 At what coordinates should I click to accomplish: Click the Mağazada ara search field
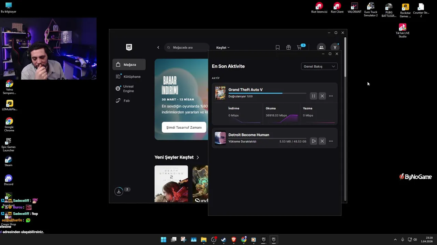[187, 48]
